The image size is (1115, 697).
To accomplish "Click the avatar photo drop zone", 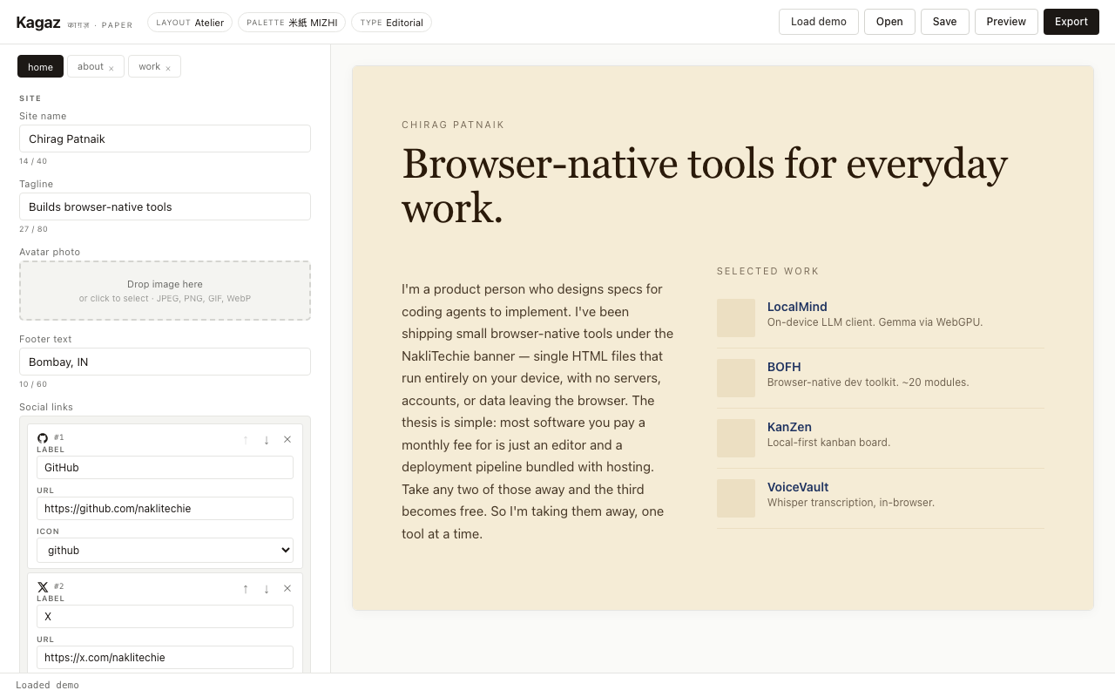I will [165, 290].
